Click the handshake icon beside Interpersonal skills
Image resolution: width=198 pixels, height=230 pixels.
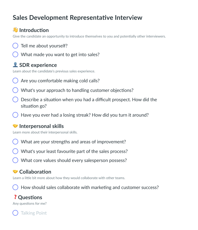(x=15, y=126)
